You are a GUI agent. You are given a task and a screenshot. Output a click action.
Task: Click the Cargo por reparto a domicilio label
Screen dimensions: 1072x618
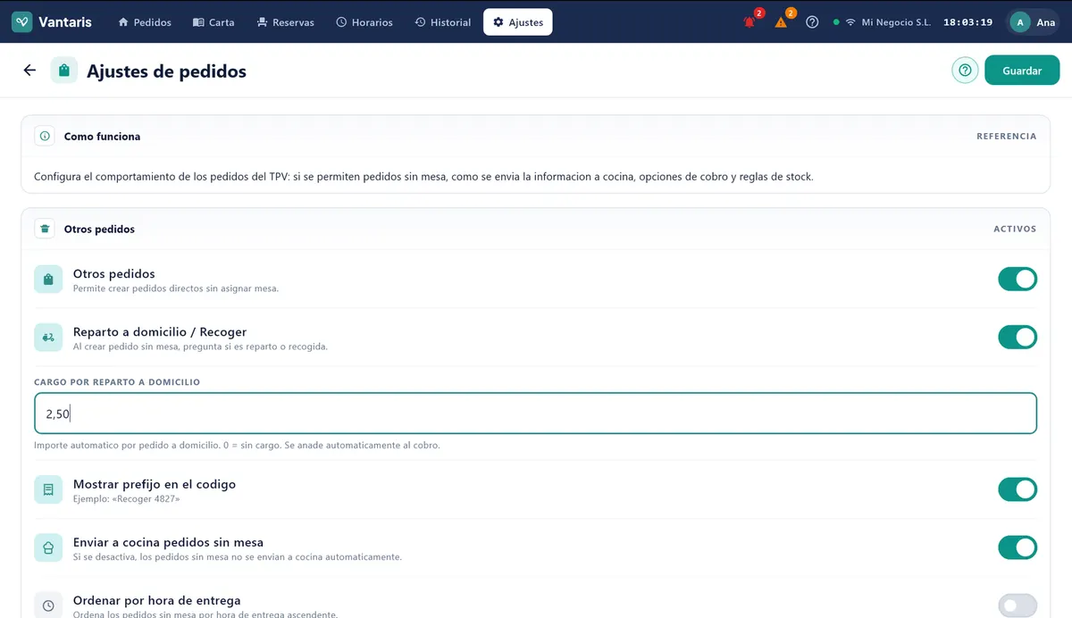(x=117, y=382)
